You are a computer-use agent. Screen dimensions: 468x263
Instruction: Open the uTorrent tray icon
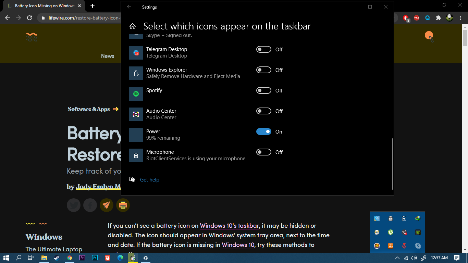tap(391, 232)
